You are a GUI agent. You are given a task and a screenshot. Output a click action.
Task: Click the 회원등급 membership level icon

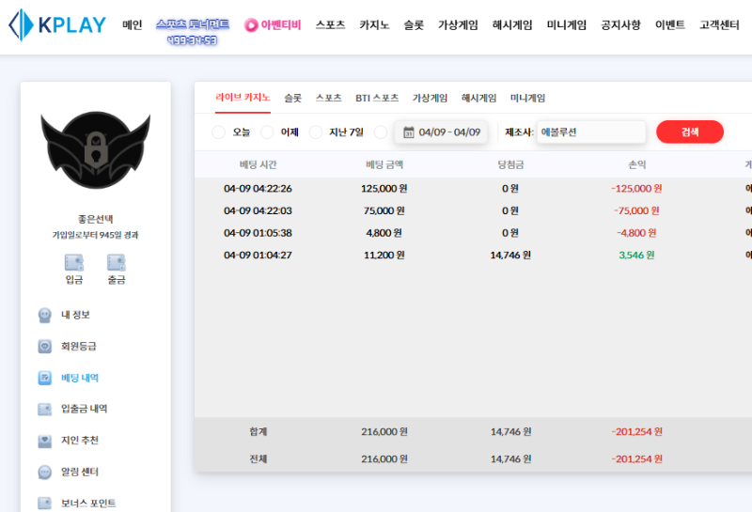coord(44,347)
